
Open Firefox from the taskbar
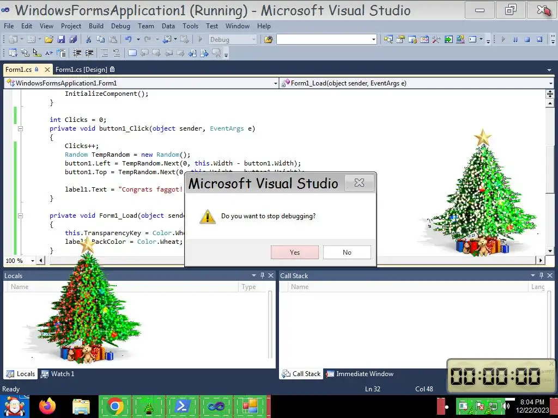coord(47,406)
